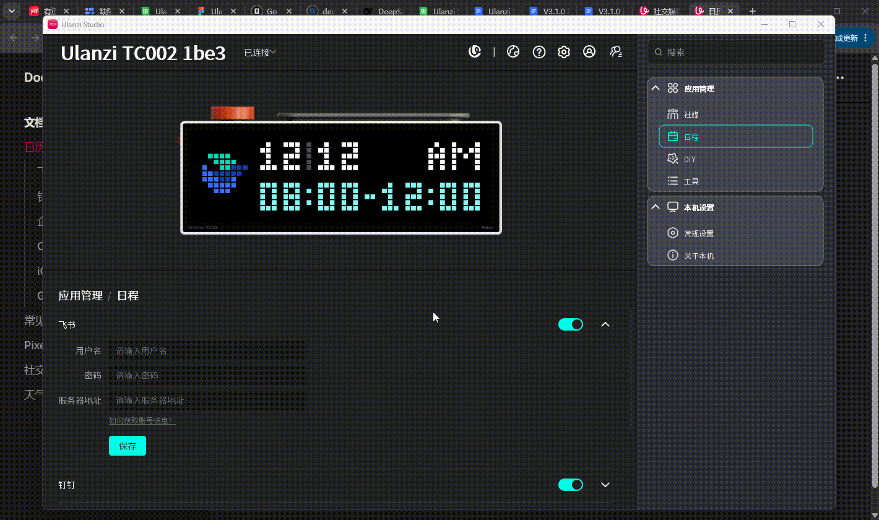Toggle the 钉钉 switch
This screenshot has width=879, height=520.
(x=571, y=485)
